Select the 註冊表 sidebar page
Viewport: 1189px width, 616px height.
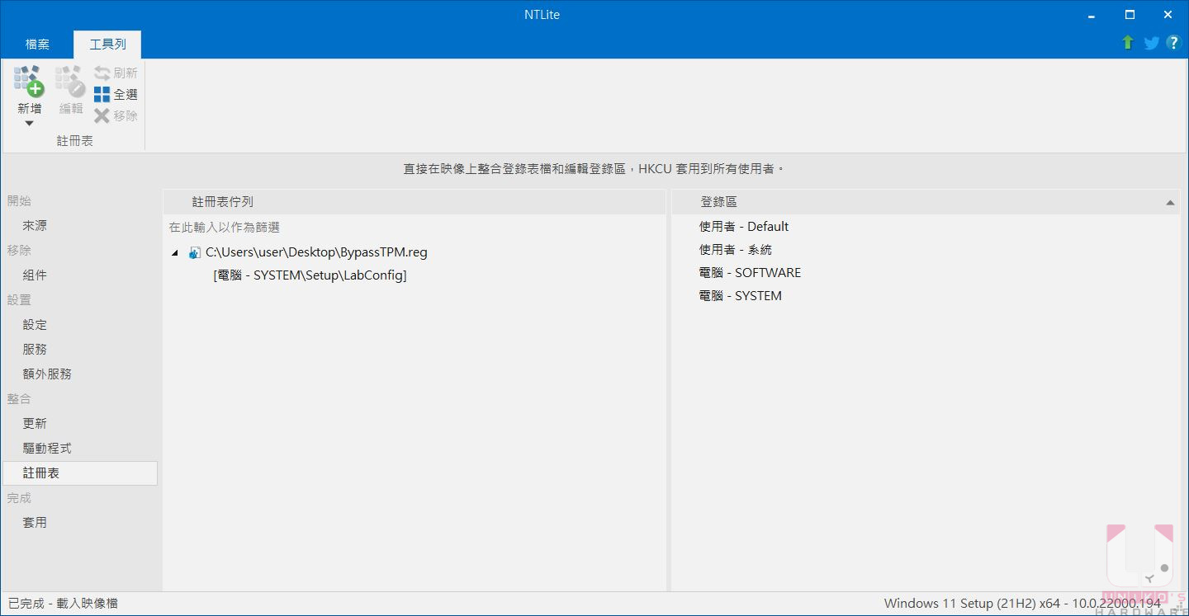[x=79, y=473]
